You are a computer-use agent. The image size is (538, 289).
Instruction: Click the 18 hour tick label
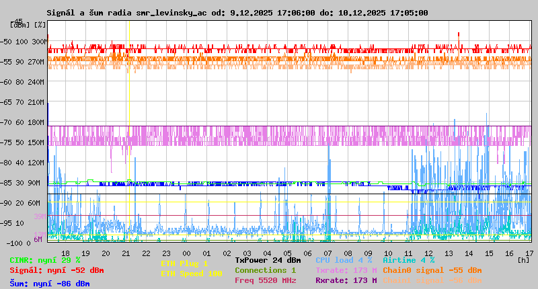65,253
